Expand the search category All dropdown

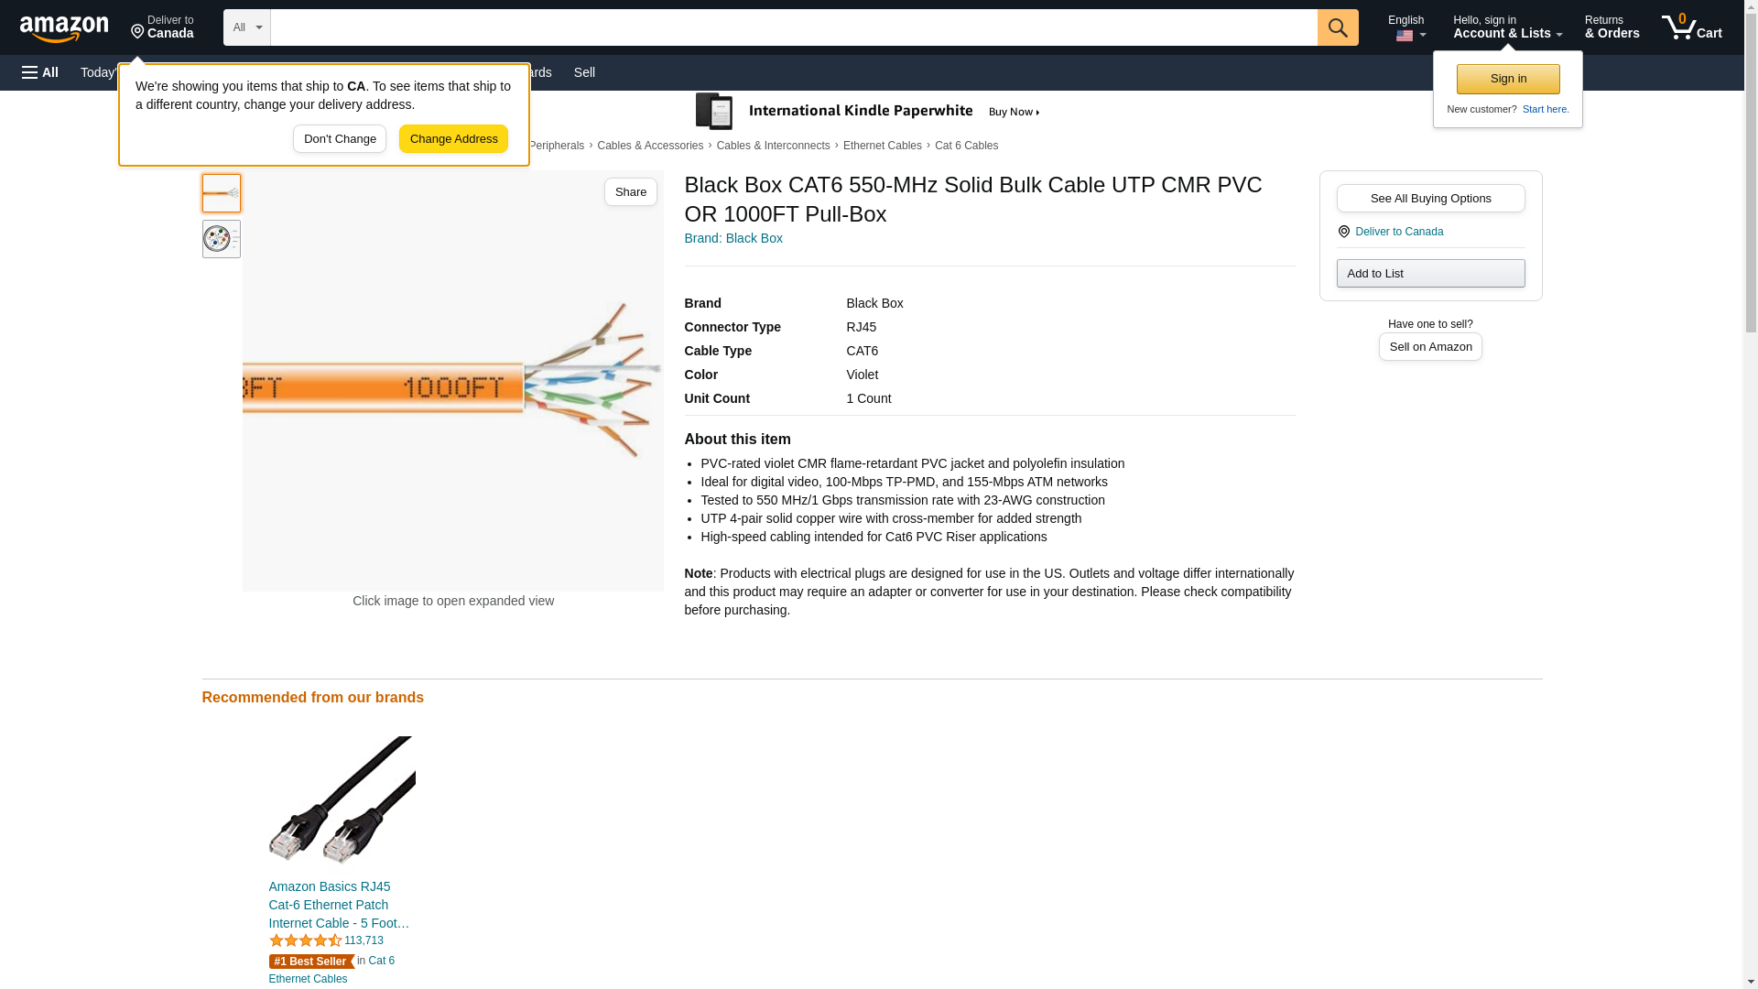click(x=246, y=27)
